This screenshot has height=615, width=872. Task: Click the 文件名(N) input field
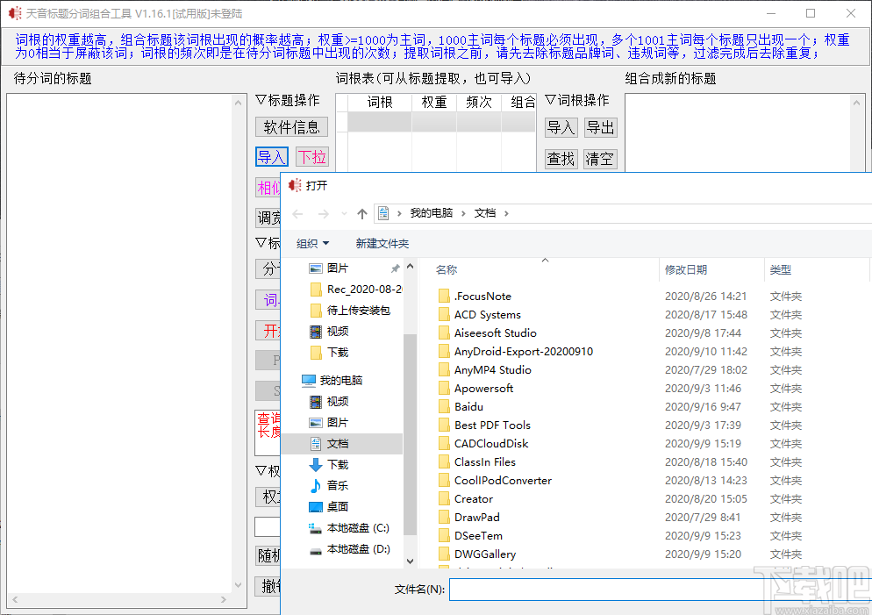coord(660,590)
